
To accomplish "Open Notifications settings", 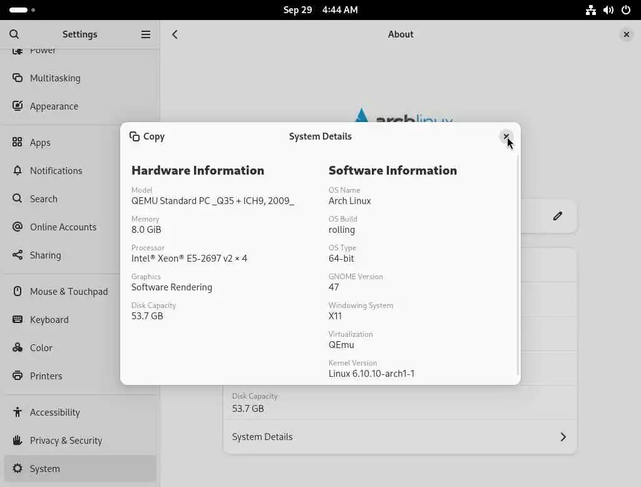I will pyautogui.click(x=80, y=170).
